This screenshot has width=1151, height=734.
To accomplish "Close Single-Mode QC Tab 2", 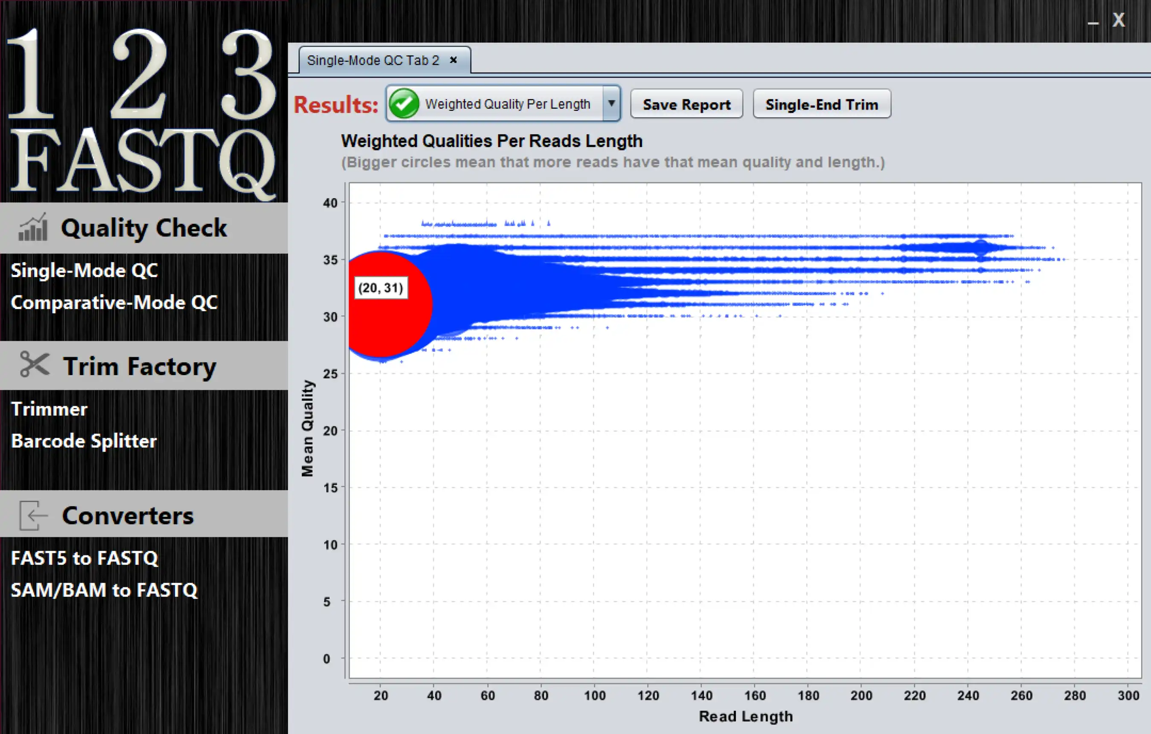I will click(x=453, y=60).
